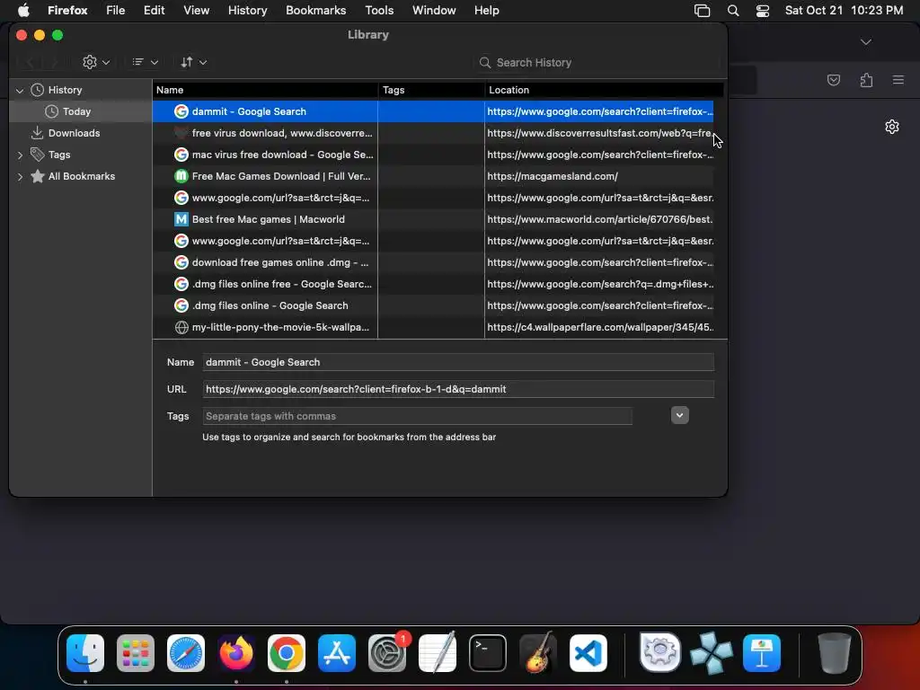The height and width of the screenshot is (690, 920).
Task: Sort by the Name column header
Action: coord(265,90)
